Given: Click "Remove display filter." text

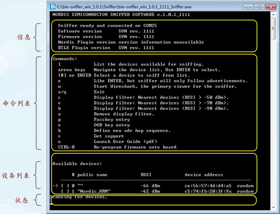Looking at the screenshot, I should [124, 114].
